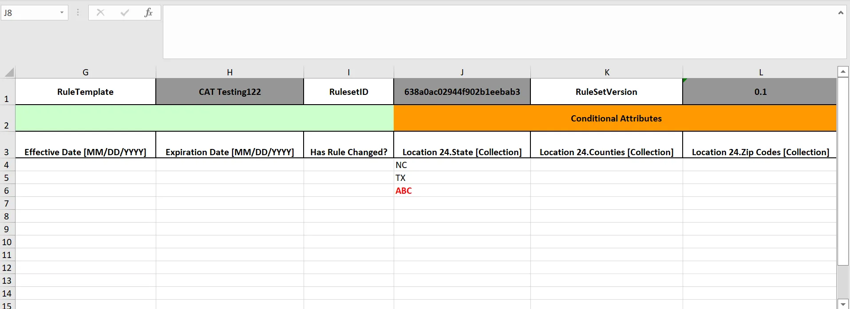Click the vertical scrollbar up arrow
This screenshot has width=850, height=309.
tap(843, 71)
